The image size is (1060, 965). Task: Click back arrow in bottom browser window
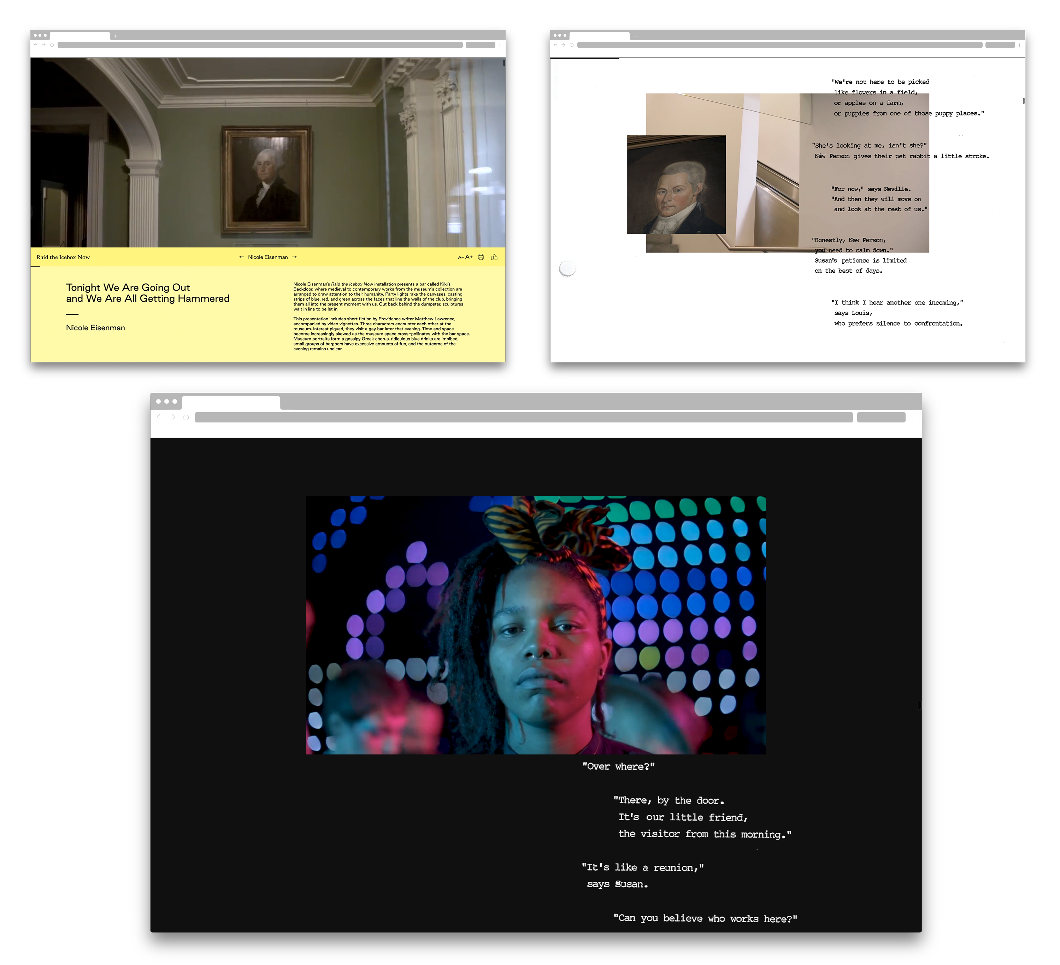[x=160, y=417]
